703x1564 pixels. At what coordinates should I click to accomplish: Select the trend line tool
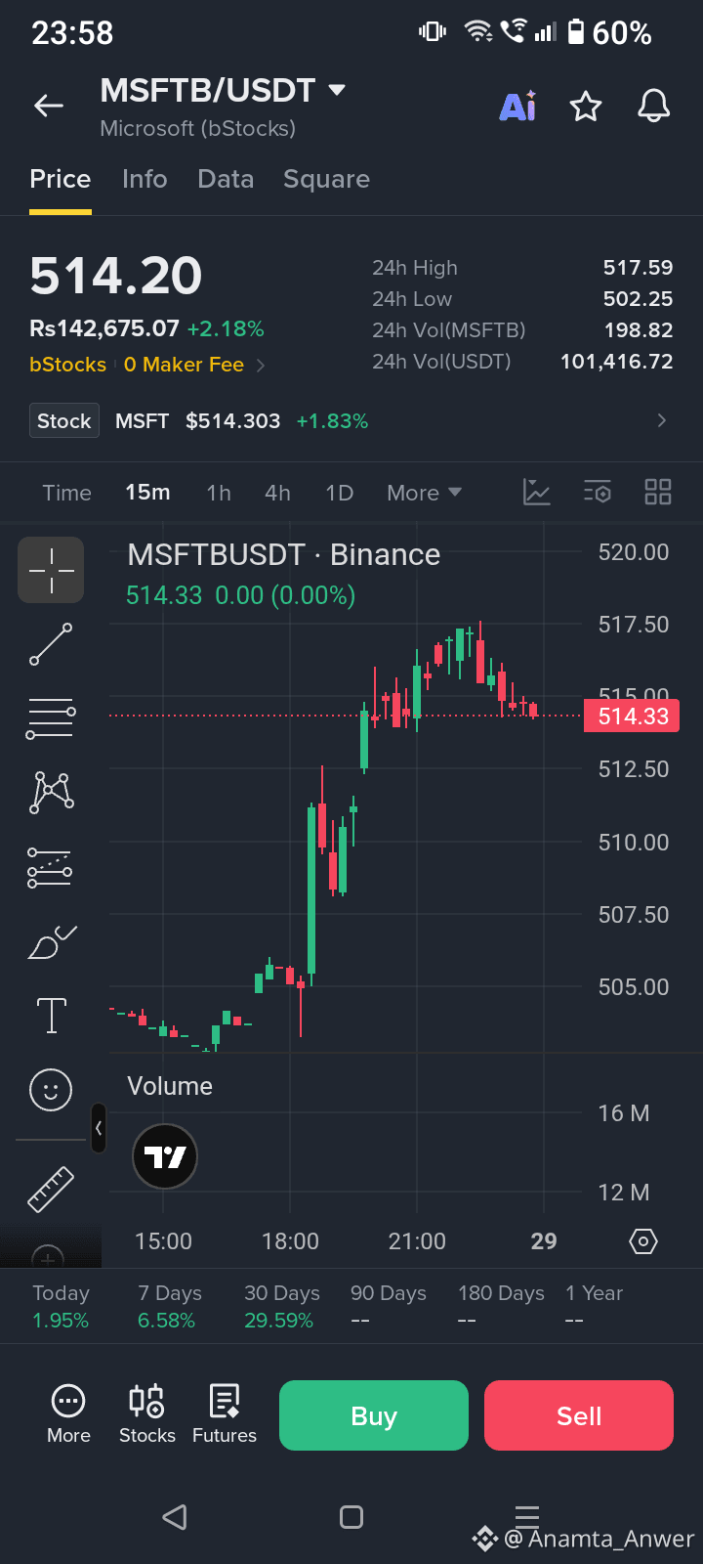coord(51,645)
